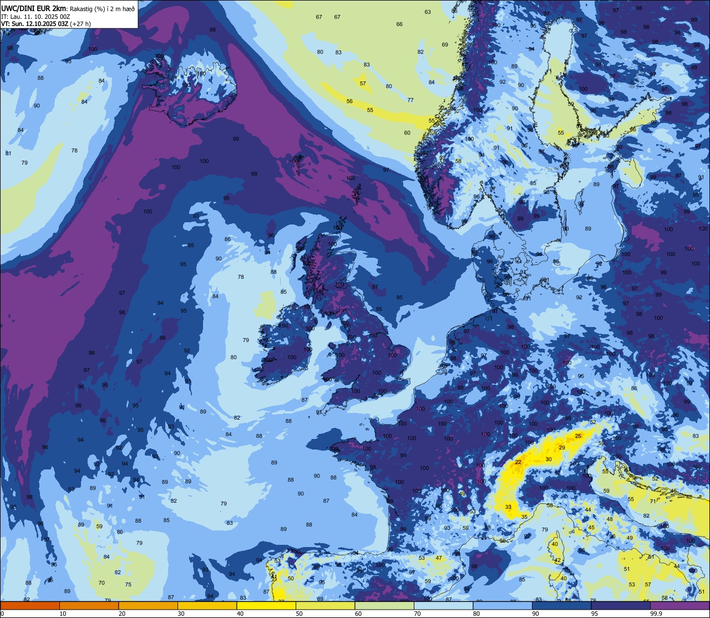This screenshot has width=710, height=618.
Task: Click the map title 'UWC/DINI EUR 2km'
Action: tap(33, 8)
